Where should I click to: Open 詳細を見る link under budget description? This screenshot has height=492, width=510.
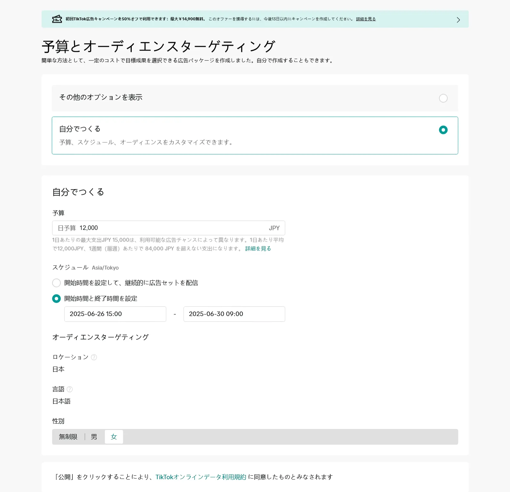(x=258, y=249)
